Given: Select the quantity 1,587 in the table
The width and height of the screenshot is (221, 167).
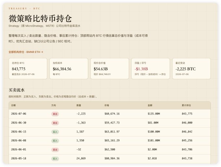Looking at the screenshot, I should (x=80, y=132).
